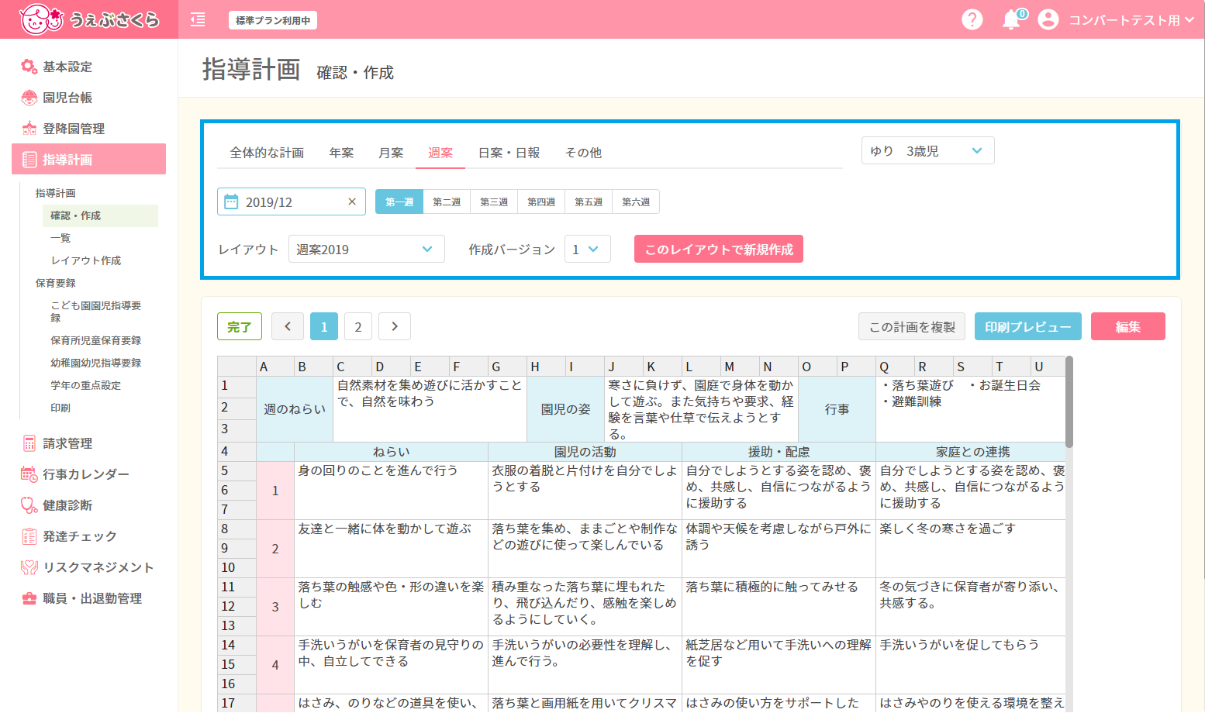This screenshot has height=713, width=1205.
Task: Click the 援助・配慮 header cell
Action: (779, 452)
